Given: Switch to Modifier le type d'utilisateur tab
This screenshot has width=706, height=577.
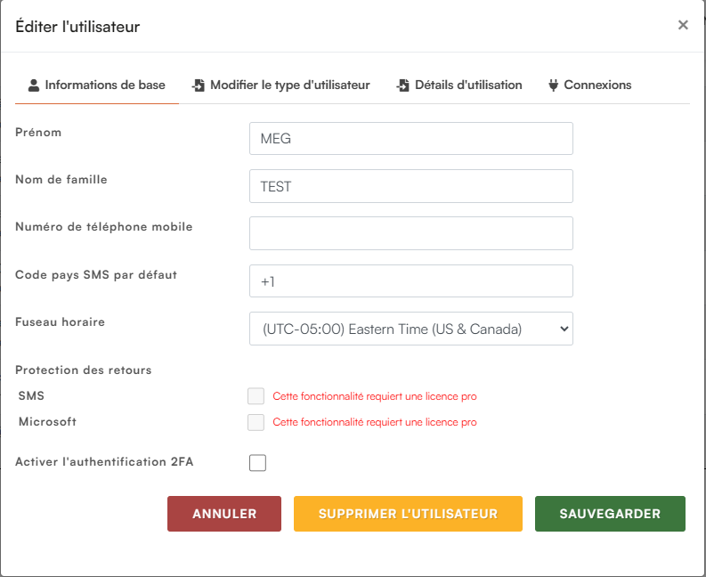Looking at the screenshot, I should click(x=289, y=85).
